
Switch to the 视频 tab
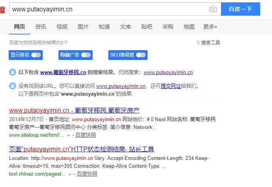(x=62, y=27)
